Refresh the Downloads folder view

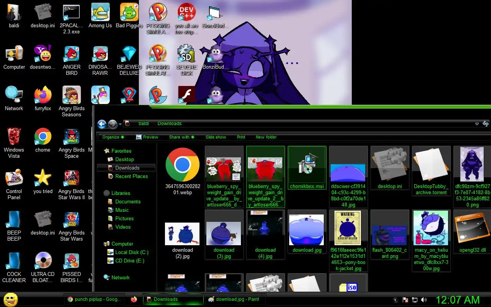coord(486,124)
